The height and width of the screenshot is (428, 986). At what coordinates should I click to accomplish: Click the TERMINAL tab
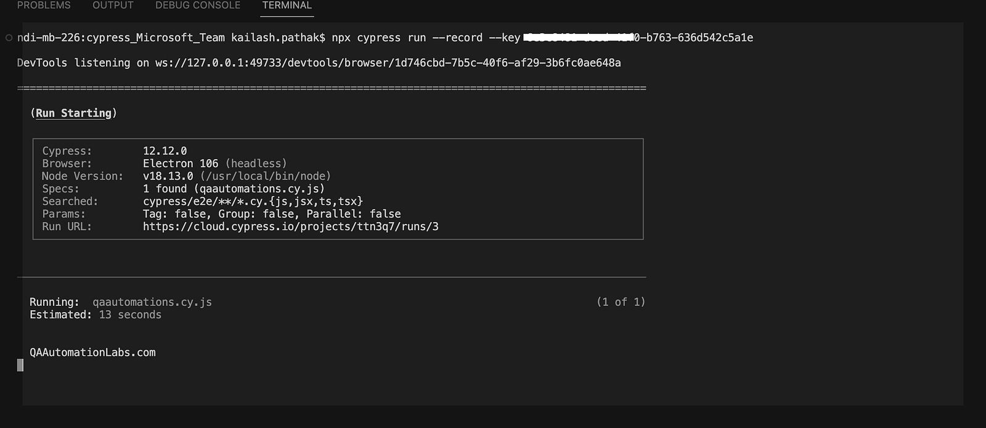click(287, 5)
